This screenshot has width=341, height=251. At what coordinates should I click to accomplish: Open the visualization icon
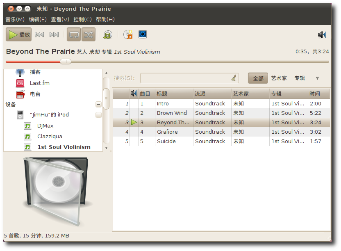[143, 34]
